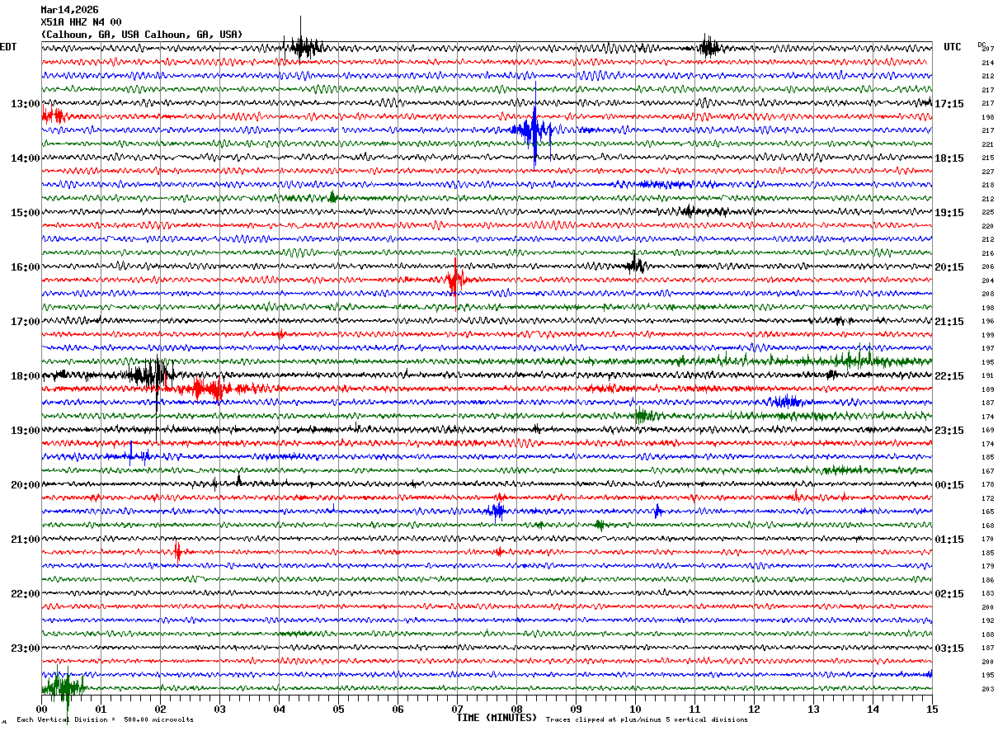Click the 15:00 EDT row label
The height and width of the screenshot is (731, 998).
pos(26,213)
